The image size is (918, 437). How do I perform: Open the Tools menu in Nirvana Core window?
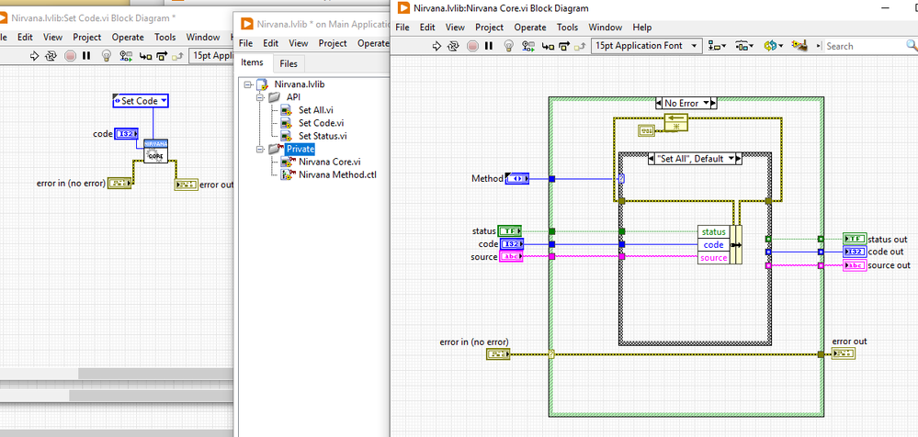(568, 28)
